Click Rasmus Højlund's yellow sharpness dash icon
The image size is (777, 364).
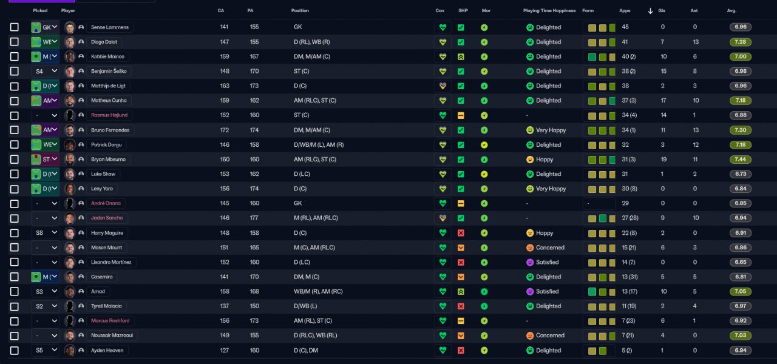pyautogui.click(x=461, y=115)
